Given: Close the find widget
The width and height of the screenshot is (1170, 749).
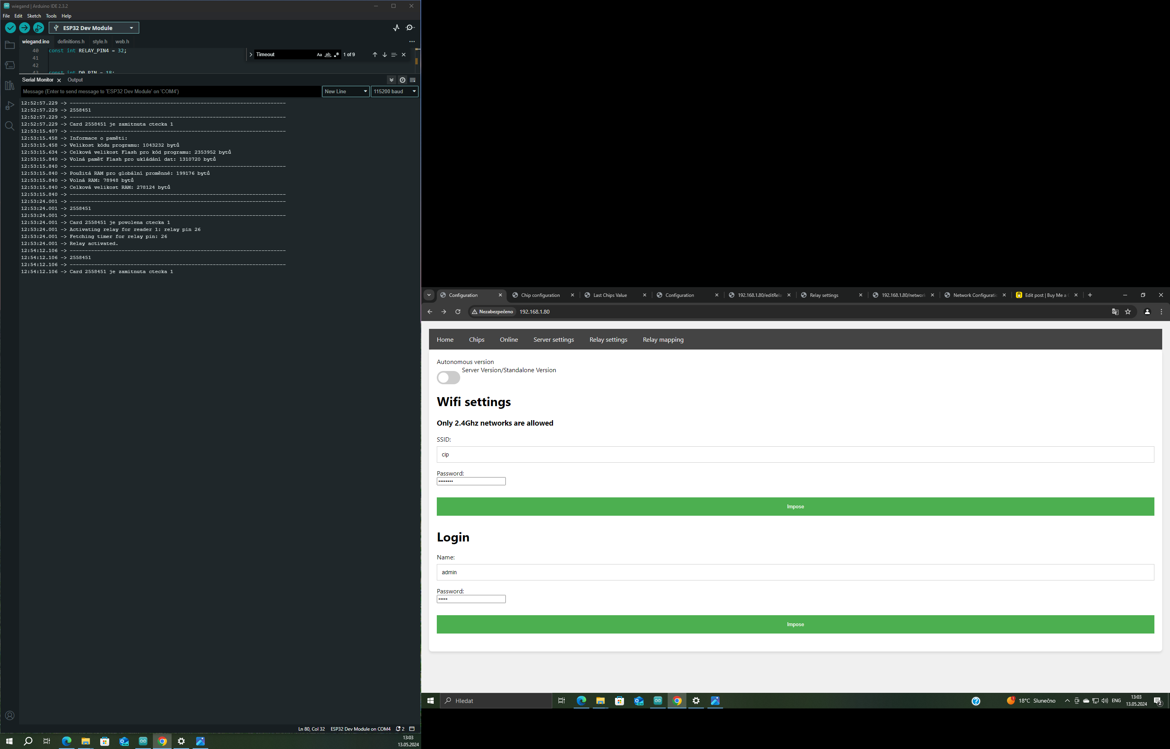Looking at the screenshot, I should 403,55.
